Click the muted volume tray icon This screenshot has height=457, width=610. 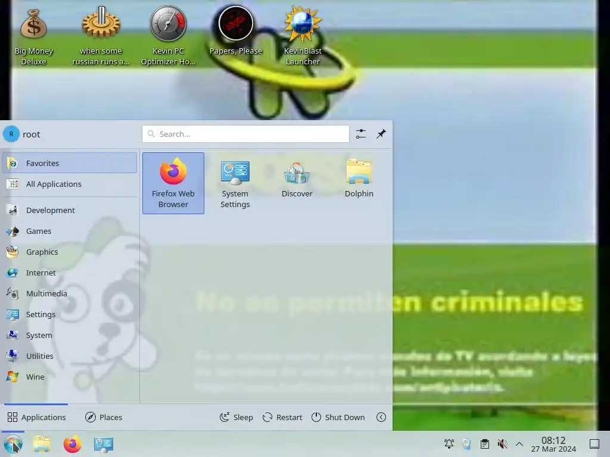pyautogui.click(x=503, y=444)
